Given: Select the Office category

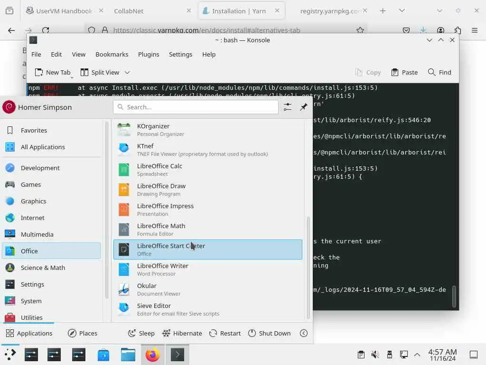Looking at the screenshot, I should point(51,251).
